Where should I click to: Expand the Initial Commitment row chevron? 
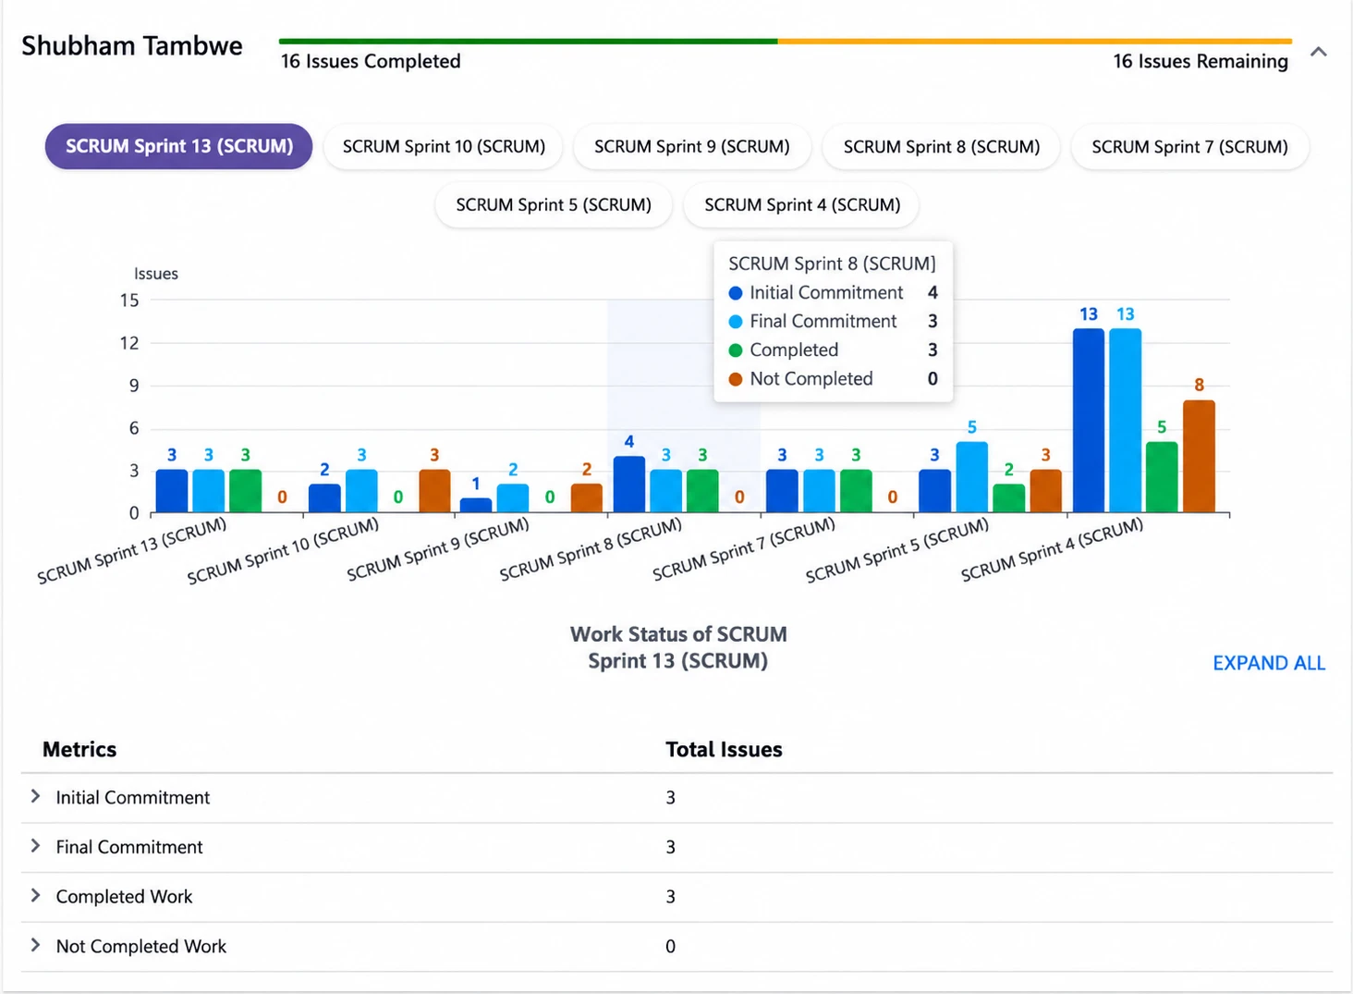click(35, 796)
